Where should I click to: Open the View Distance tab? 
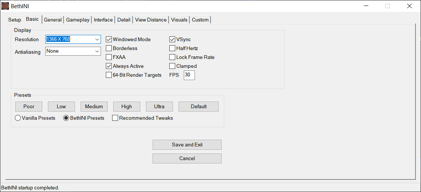[151, 20]
